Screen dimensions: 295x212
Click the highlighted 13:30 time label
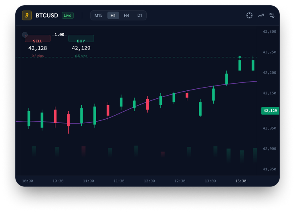[241, 181]
